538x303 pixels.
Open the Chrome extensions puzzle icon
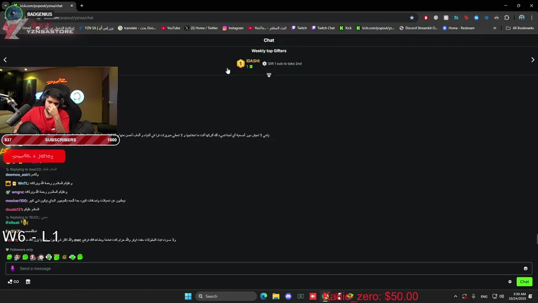[506, 18]
